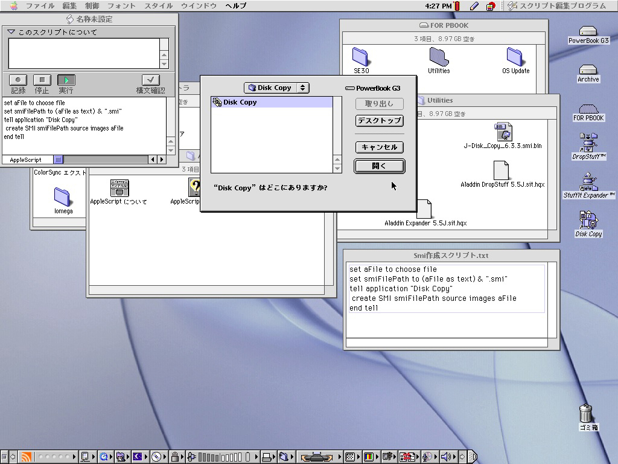Select the Archive disk icon on desktop
This screenshot has height=464, width=618.
click(x=588, y=69)
